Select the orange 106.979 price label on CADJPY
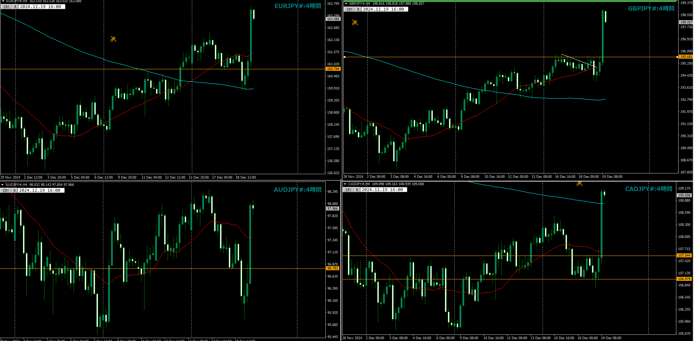This screenshot has width=694, height=341. pyautogui.click(x=684, y=279)
